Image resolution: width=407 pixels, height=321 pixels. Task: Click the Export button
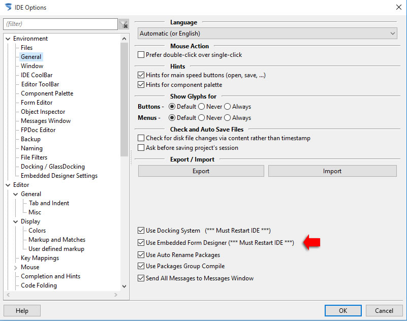tap(201, 171)
